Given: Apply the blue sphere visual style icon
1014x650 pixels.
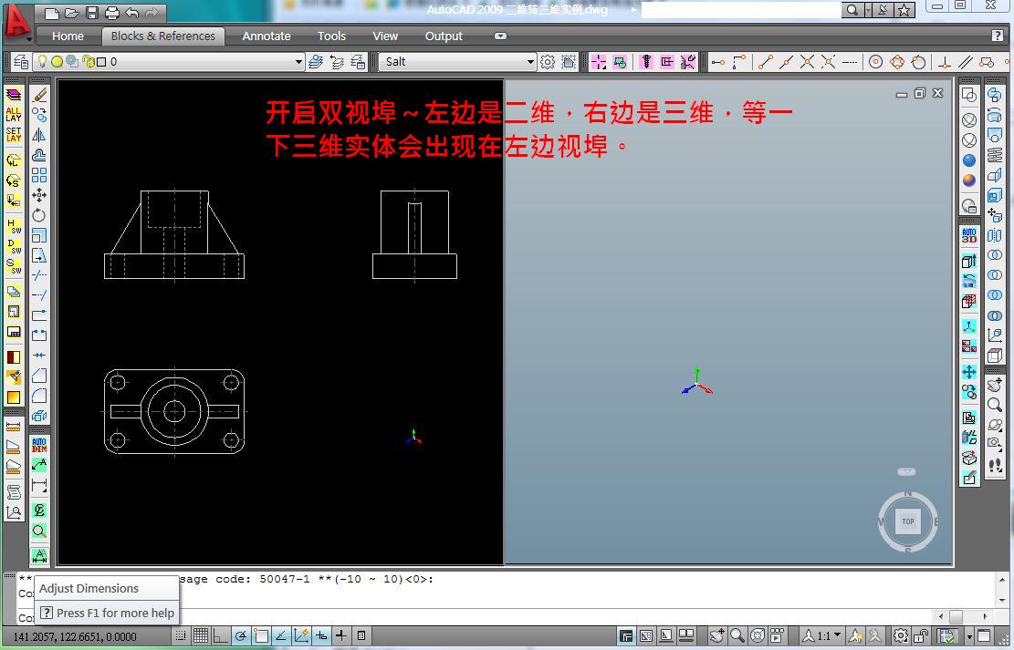Looking at the screenshot, I should 969,160.
